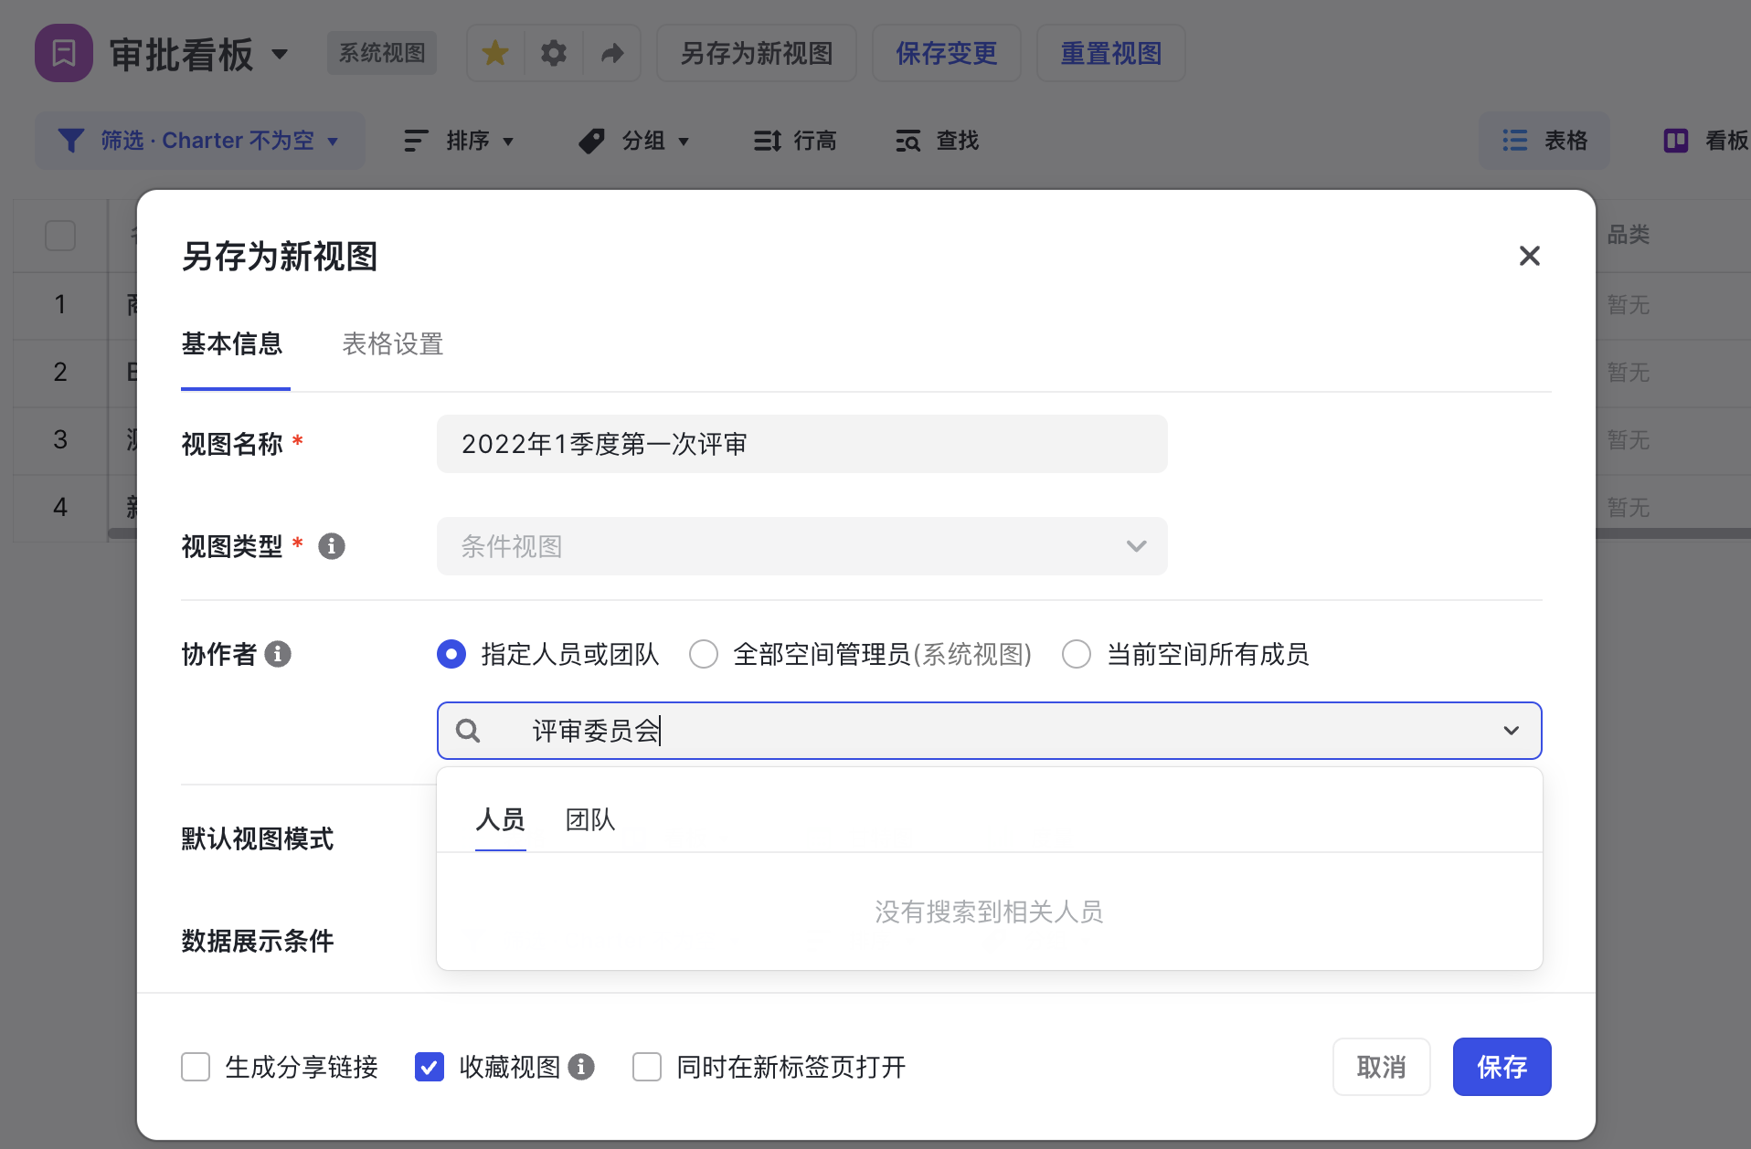Tick the 同时在新标签页打开 checkbox

click(x=647, y=1067)
